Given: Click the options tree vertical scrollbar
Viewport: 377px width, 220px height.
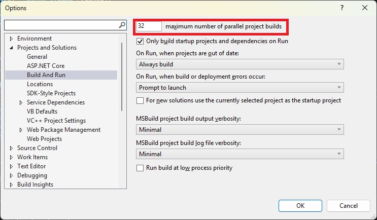Looking at the screenshot, I should click(x=122, y=77).
